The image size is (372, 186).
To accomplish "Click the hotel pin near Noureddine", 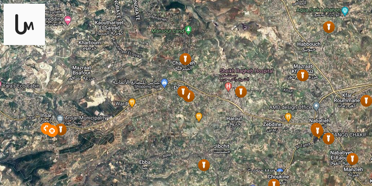I will pos(68,20).
